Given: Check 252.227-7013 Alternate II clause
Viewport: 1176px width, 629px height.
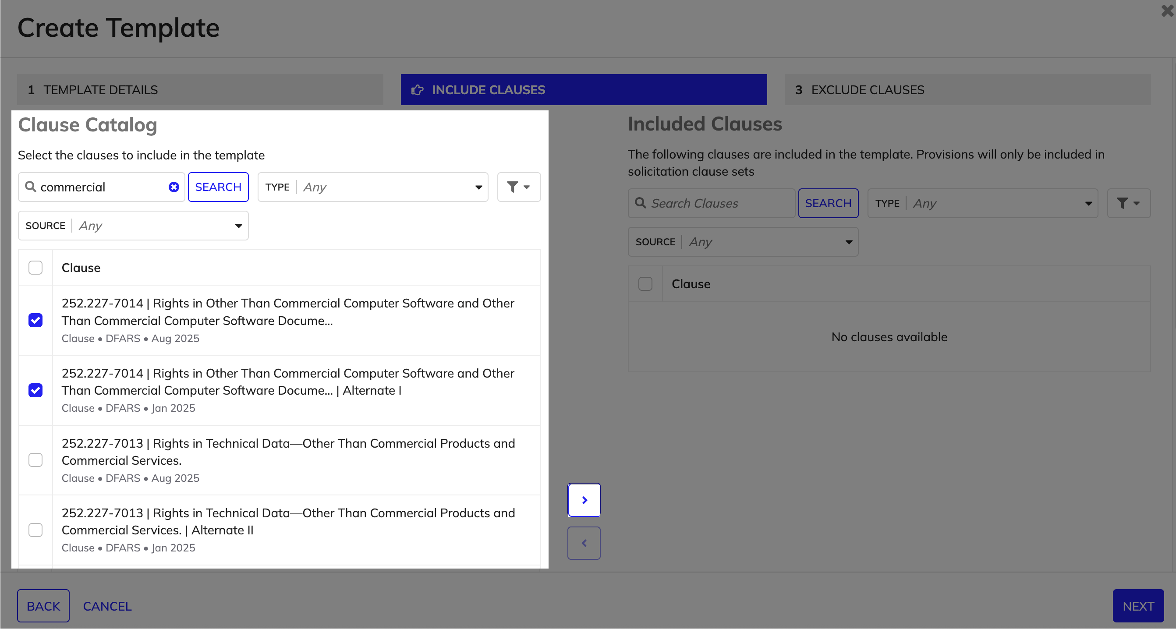Looking at the screenshot, I should pos(35,530).
